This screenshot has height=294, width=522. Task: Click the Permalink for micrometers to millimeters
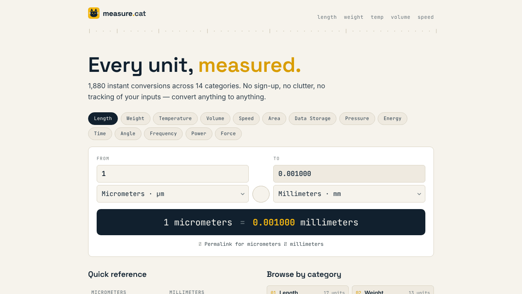[261, 244]
